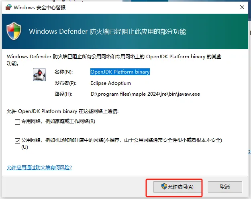Open the firewall risks help link (允许应用通过防火墙有何风险)
Screen dimensions: 251x199
pyautogui.click(x=39, y=168)
